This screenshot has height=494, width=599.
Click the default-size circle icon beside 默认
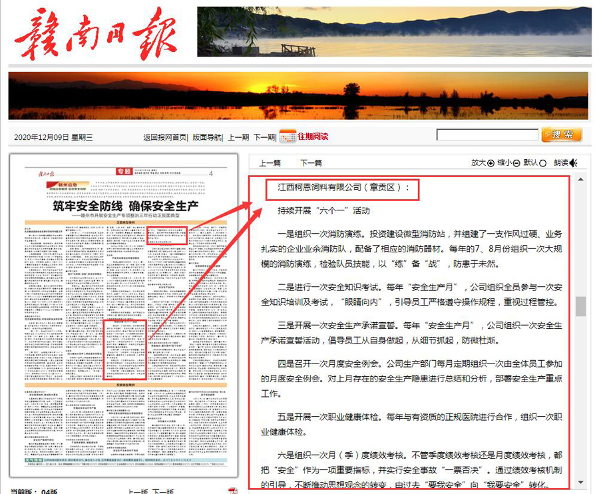(543, 163)
